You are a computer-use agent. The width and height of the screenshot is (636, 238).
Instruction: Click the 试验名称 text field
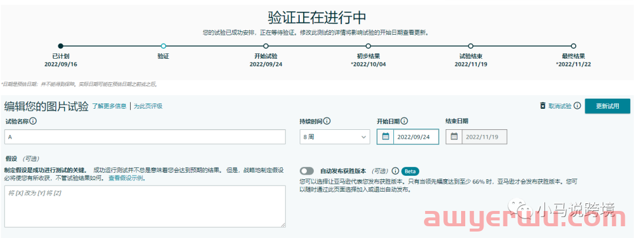click(x=144, y=137)
